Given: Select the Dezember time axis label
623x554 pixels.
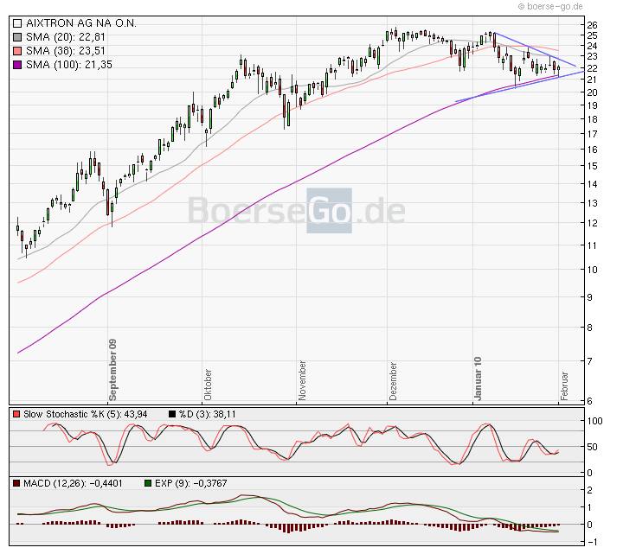Looking at the screenshot, I should [x=393, y=382].
